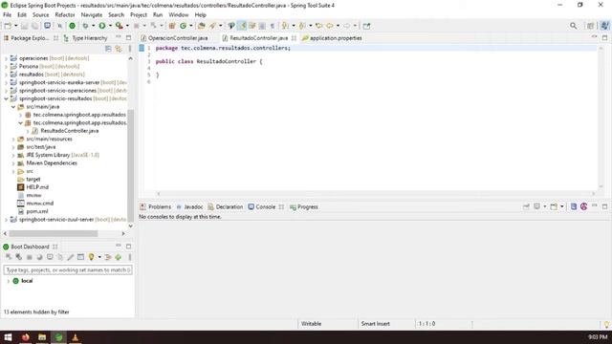Collapse springboot-servicio-resultados project
Viewport: 612px width, 344px height.
[x=6, y=98]
